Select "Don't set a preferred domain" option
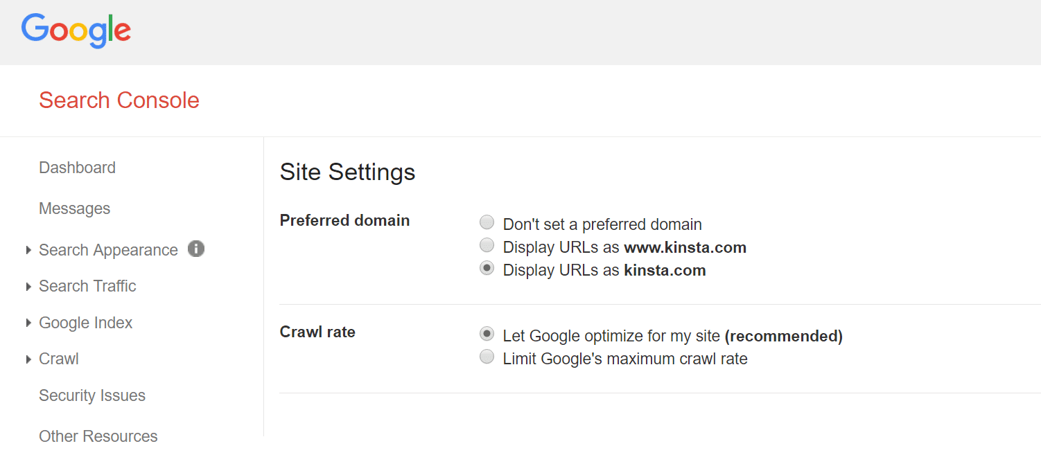This screenshot has height=464, width=1041. coord(487,223)
